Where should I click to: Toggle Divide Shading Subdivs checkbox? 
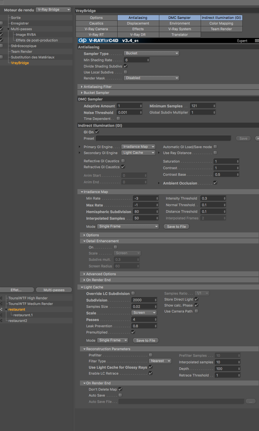tap(125, 66)
